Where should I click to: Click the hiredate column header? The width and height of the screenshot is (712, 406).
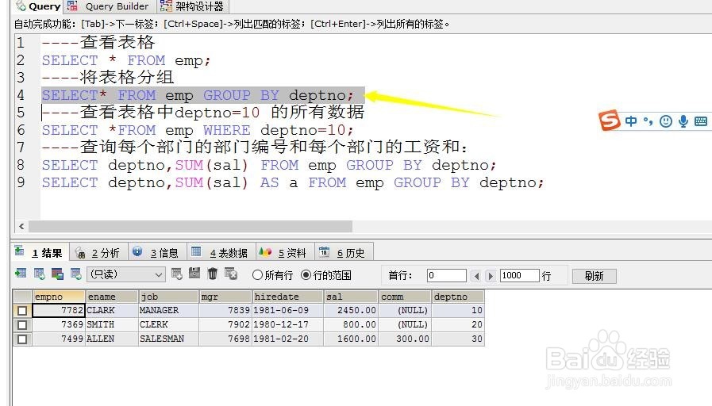click(x=287, y=297)
